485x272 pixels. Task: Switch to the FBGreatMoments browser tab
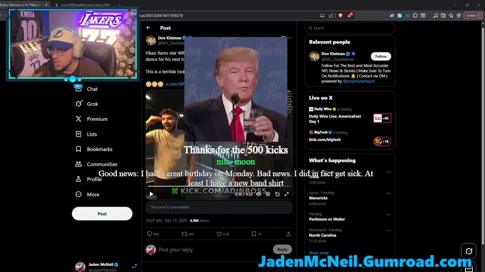tap(83, 5)
